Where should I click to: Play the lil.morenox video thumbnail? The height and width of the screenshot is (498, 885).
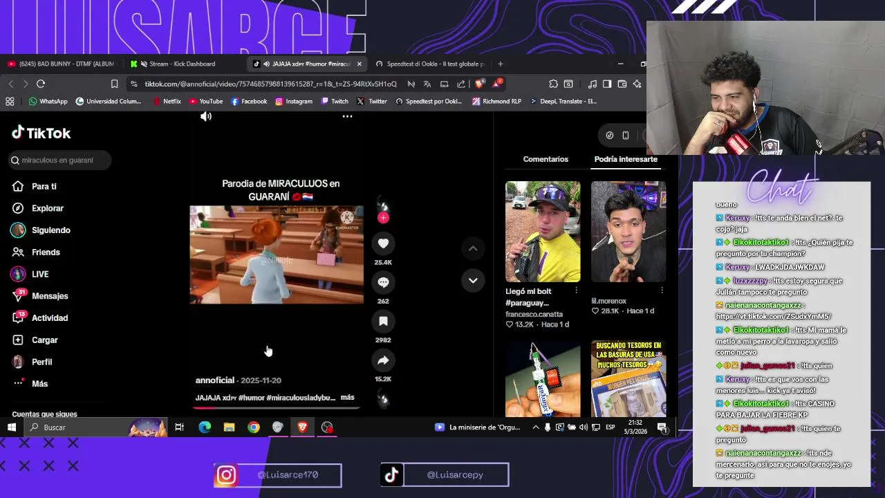(x=628, y=232)
